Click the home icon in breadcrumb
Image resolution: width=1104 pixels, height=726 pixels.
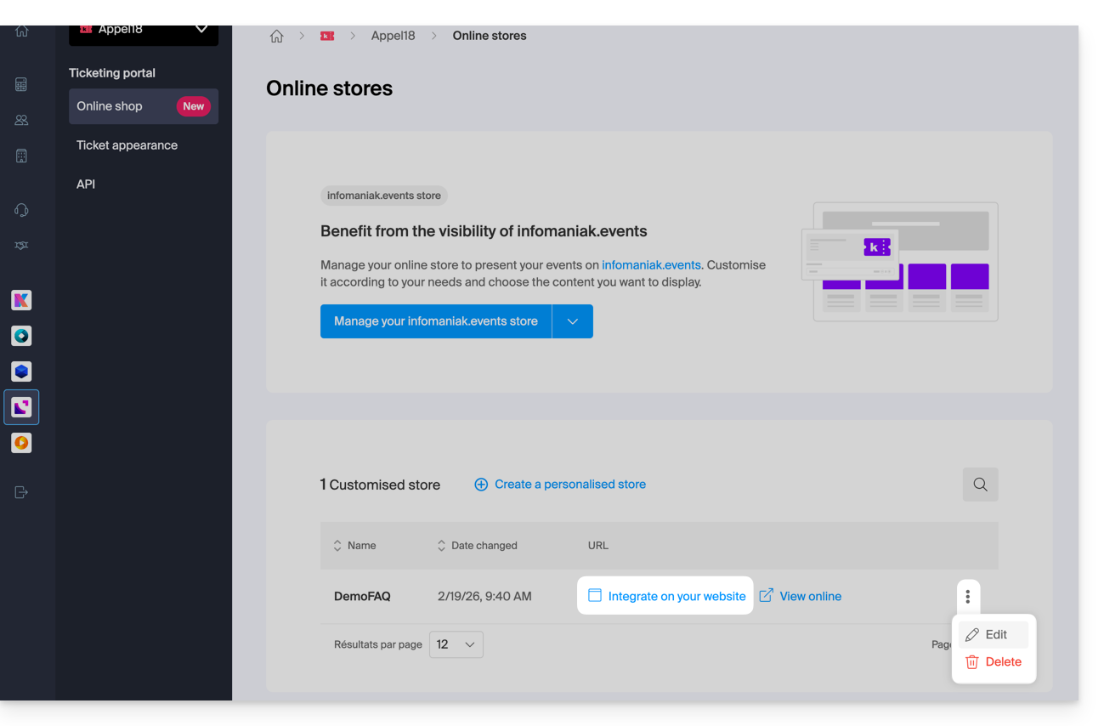pyautogui.click(x=276, y=36)
